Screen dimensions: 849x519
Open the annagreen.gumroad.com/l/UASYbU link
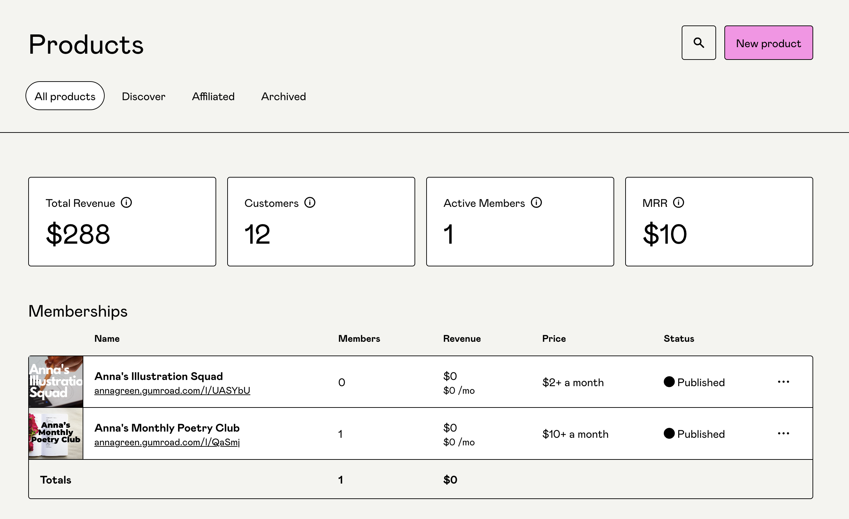[172, 391]
